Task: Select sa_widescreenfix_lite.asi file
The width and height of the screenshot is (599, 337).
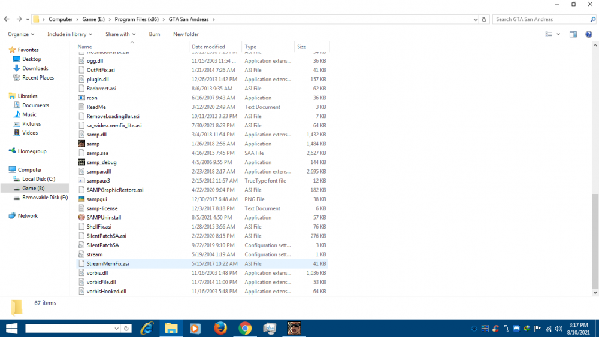Action: [114, 126]
